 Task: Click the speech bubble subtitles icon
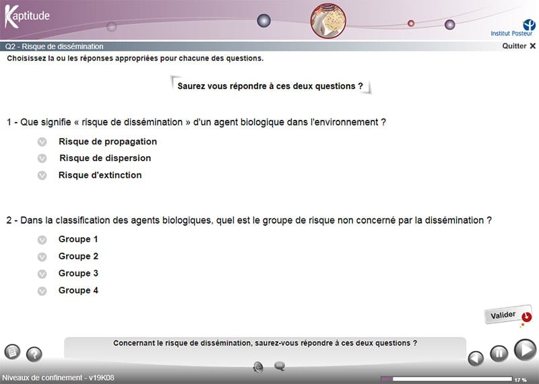(280, 366)
